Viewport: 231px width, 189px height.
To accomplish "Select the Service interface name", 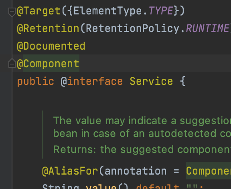I will pyautogui.click(x=151, y=81).
